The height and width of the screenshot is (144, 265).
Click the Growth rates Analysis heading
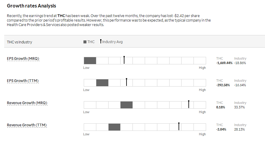click(x=31, y=6)
